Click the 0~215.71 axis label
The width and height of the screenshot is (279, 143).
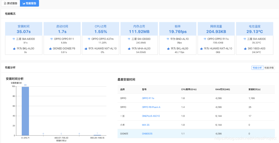tap(25, 138)
